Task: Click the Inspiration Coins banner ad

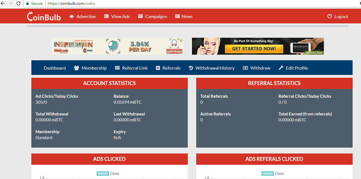Action: [117, 46]
